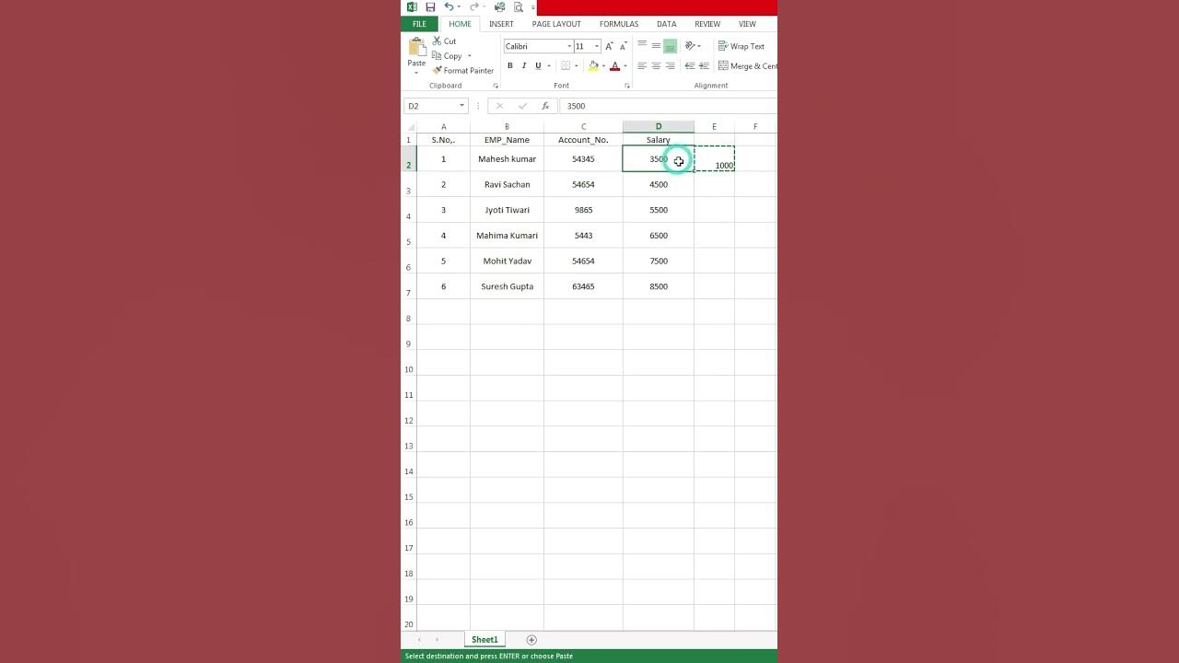Image resolution: width=1179 pixels, height=663 pixels.
Task: Expand the Paste options arrow
Action: (x=416, y=72)
